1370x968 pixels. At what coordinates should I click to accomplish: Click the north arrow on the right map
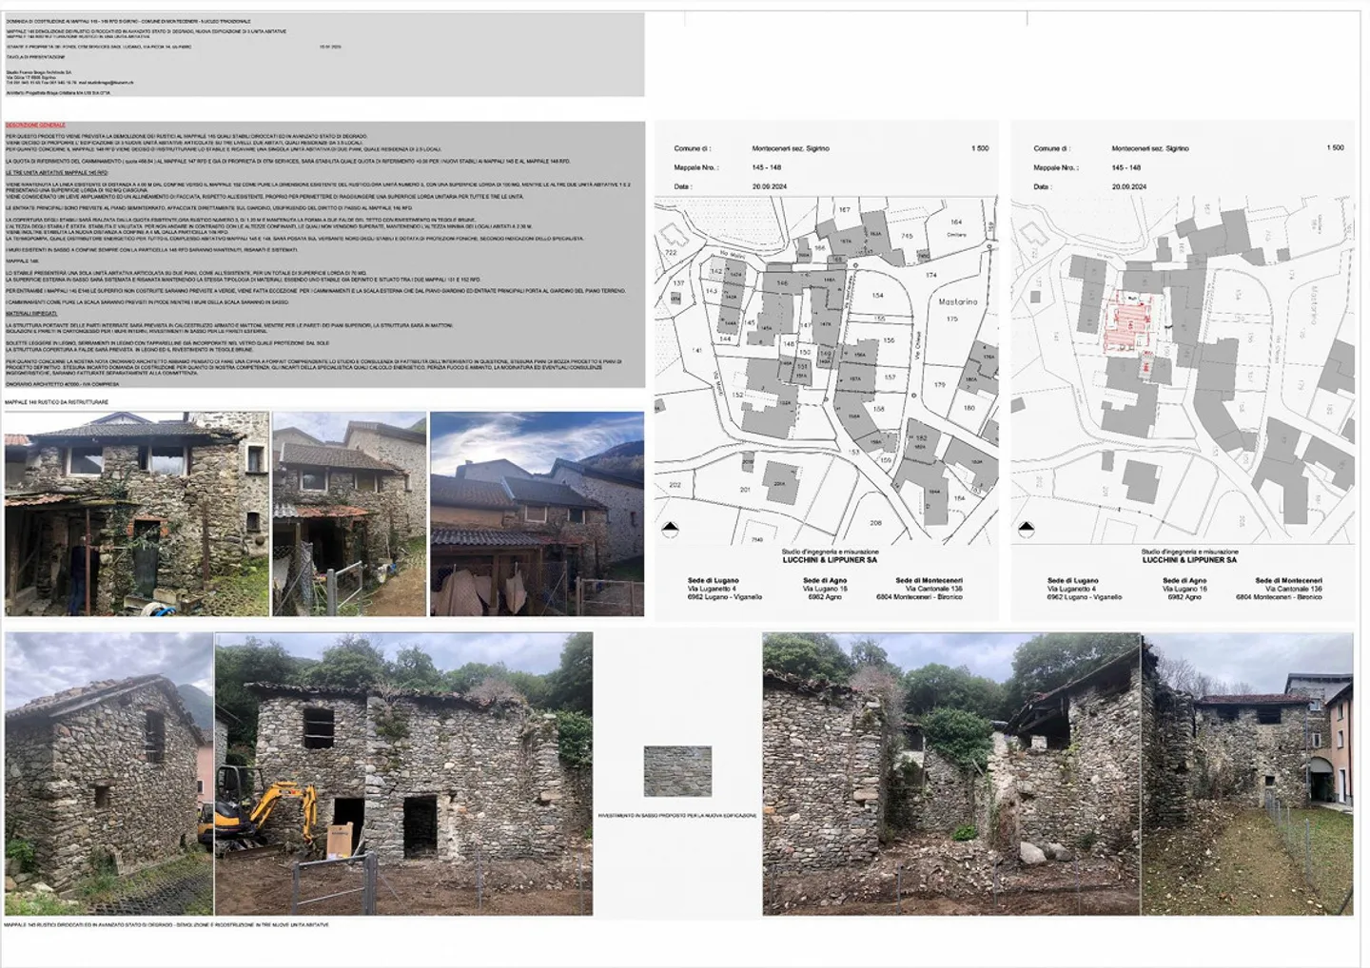pyautogui.click(x=1027, y=529)
